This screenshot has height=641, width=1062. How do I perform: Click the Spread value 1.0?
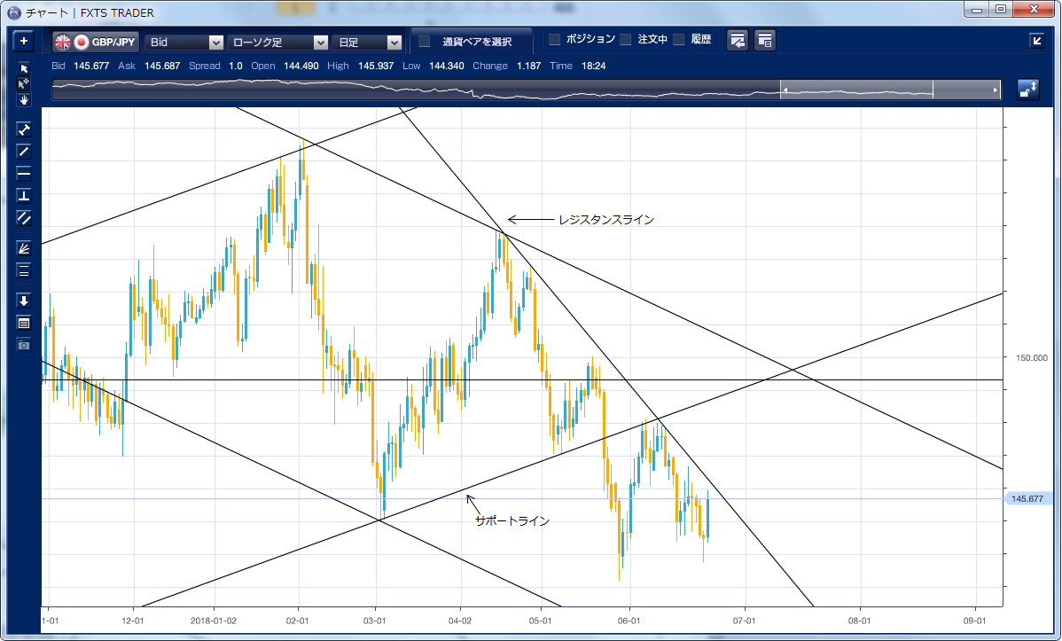[236, 66]
